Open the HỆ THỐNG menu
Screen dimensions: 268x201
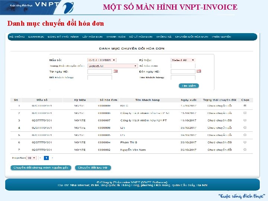(17, 37)
